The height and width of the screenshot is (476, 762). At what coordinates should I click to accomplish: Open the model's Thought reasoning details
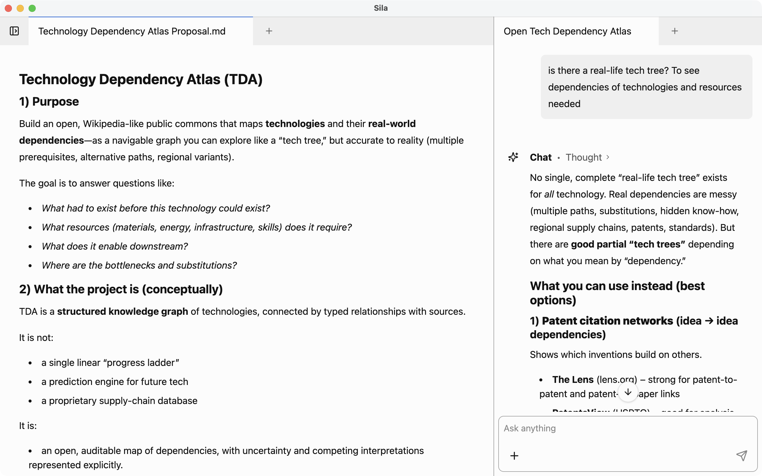[583, 157]
